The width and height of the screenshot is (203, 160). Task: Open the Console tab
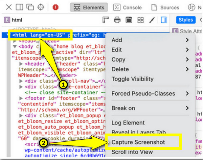pos(128,7)
